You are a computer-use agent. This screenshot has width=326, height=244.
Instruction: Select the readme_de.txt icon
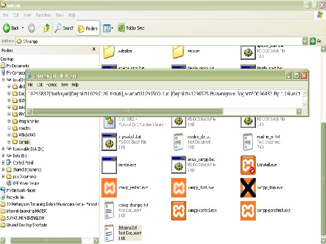coord(178,142)
